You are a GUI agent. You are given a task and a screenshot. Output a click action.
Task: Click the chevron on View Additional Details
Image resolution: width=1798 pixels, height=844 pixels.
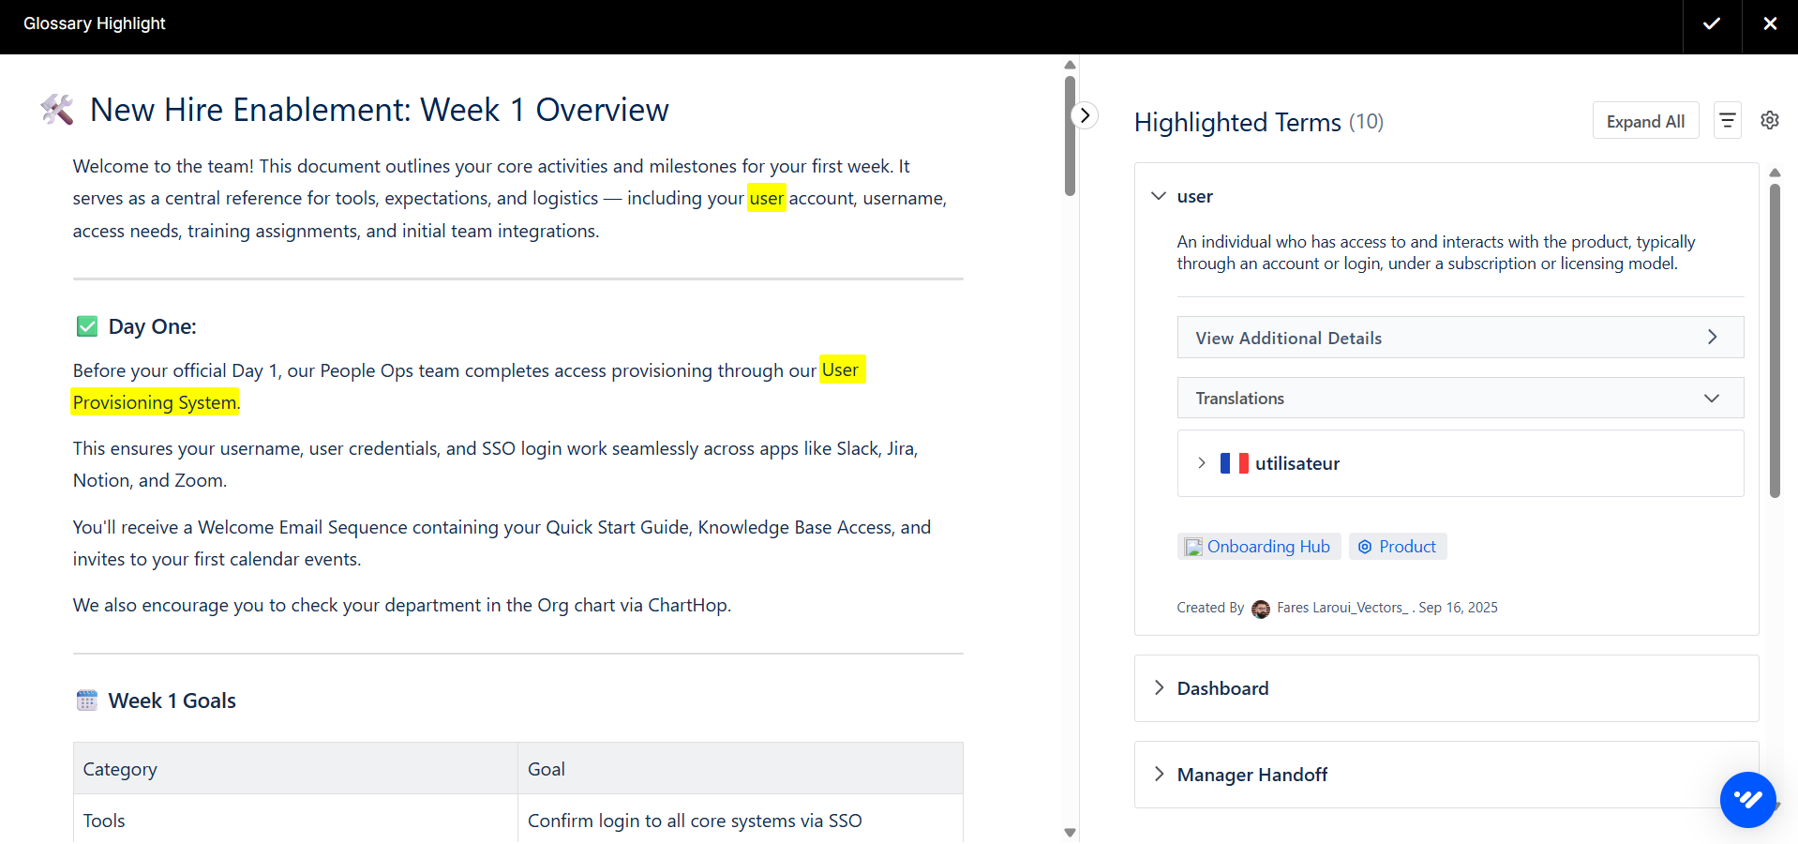click(x=1713, y=338)
